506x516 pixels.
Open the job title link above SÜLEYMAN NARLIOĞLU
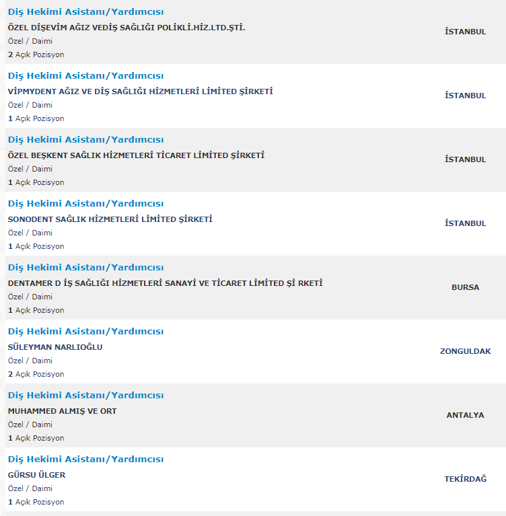(x=85, y=332)
